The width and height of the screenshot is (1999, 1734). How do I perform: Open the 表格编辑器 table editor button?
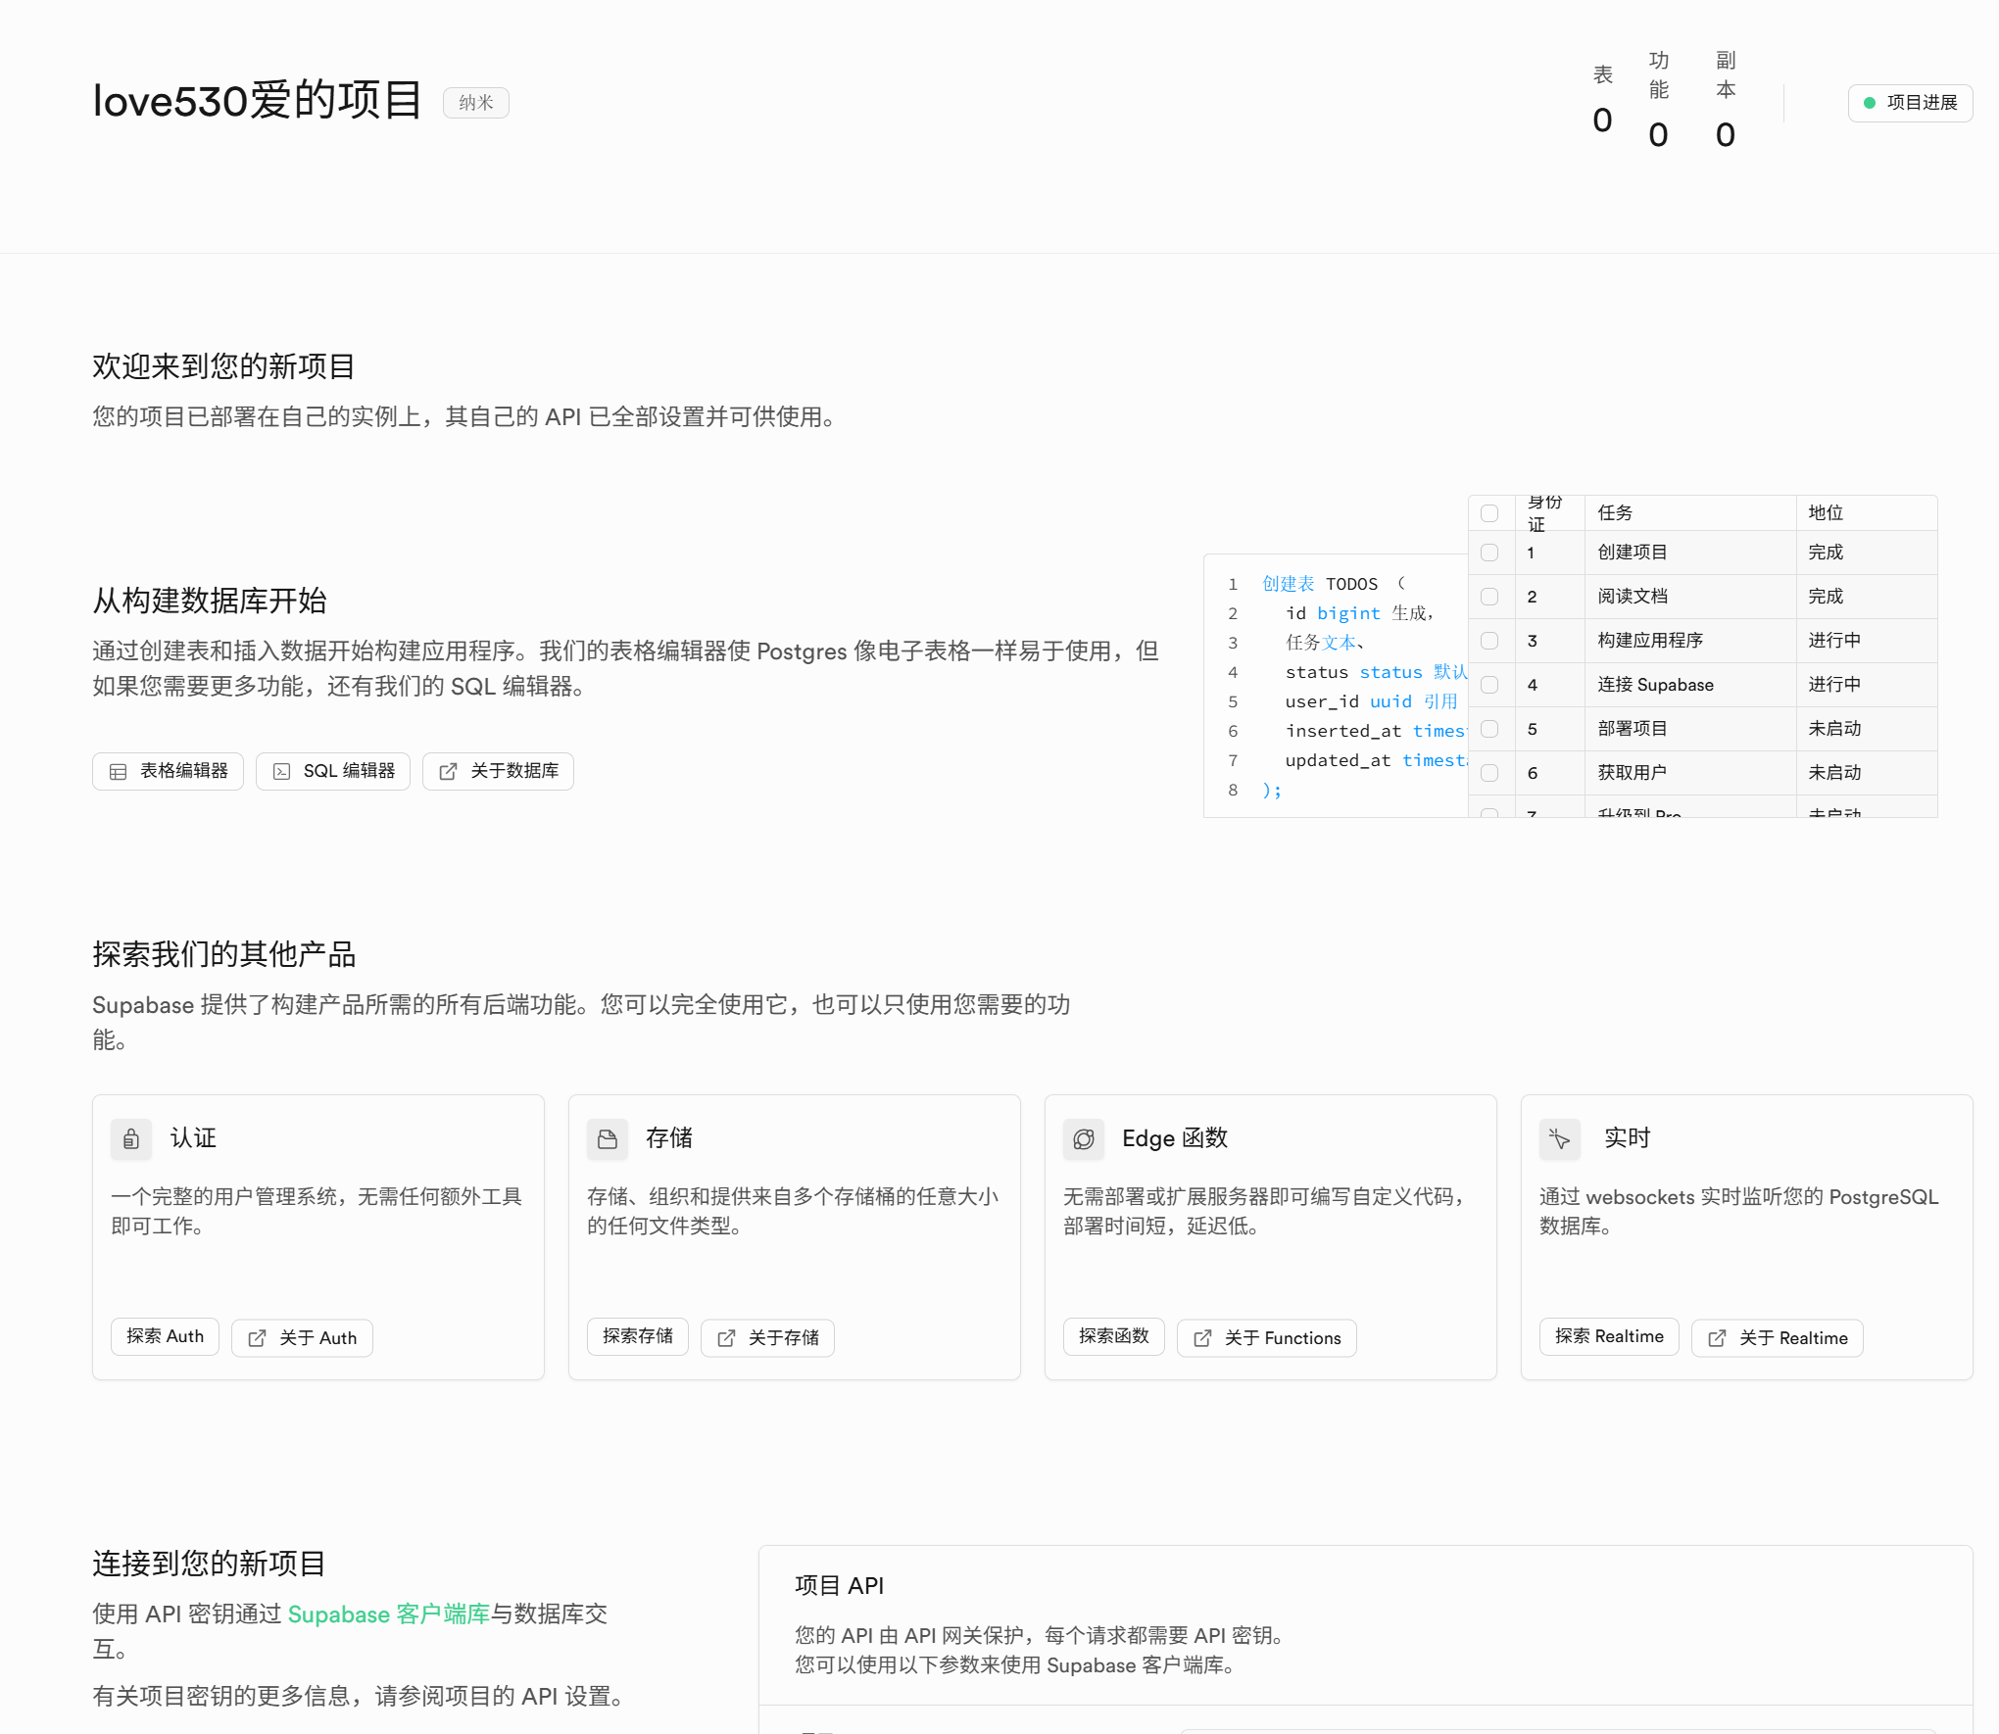pos(169,771)
